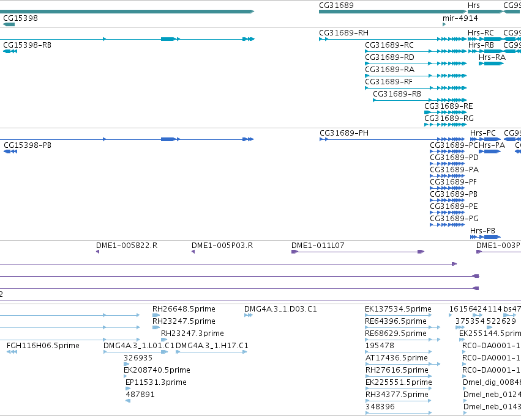
Task: Click the DMG4A3_1.L01.C1 label
Action: tap(139, 346)
